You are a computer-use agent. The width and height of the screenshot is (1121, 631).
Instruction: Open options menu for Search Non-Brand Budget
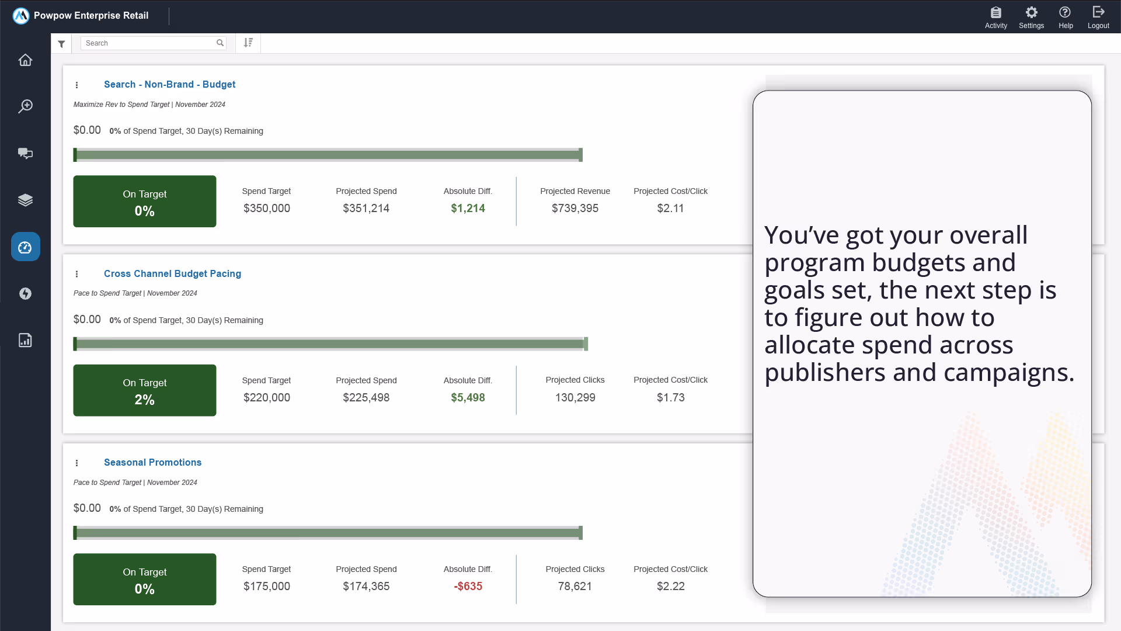point(76,85)
